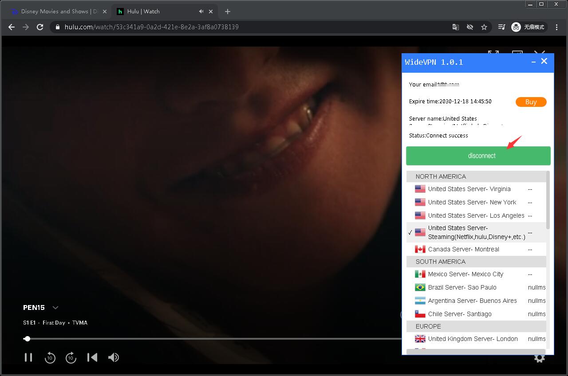Close the WideVPN window

[x=544, y=61]
